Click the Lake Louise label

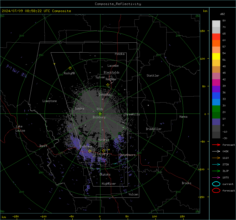coord(20,128)
